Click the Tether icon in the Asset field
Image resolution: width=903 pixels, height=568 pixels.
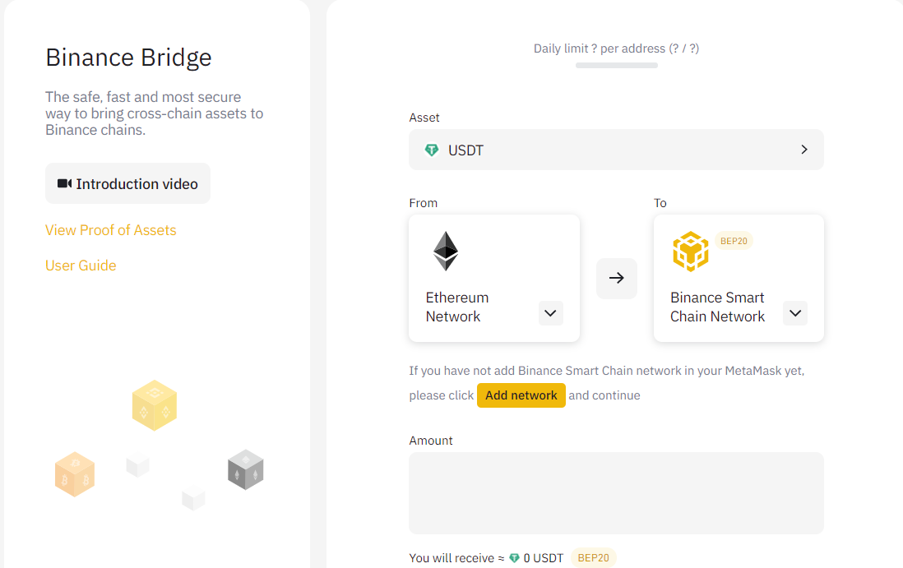pyautogui.click(x=431, y=150)
